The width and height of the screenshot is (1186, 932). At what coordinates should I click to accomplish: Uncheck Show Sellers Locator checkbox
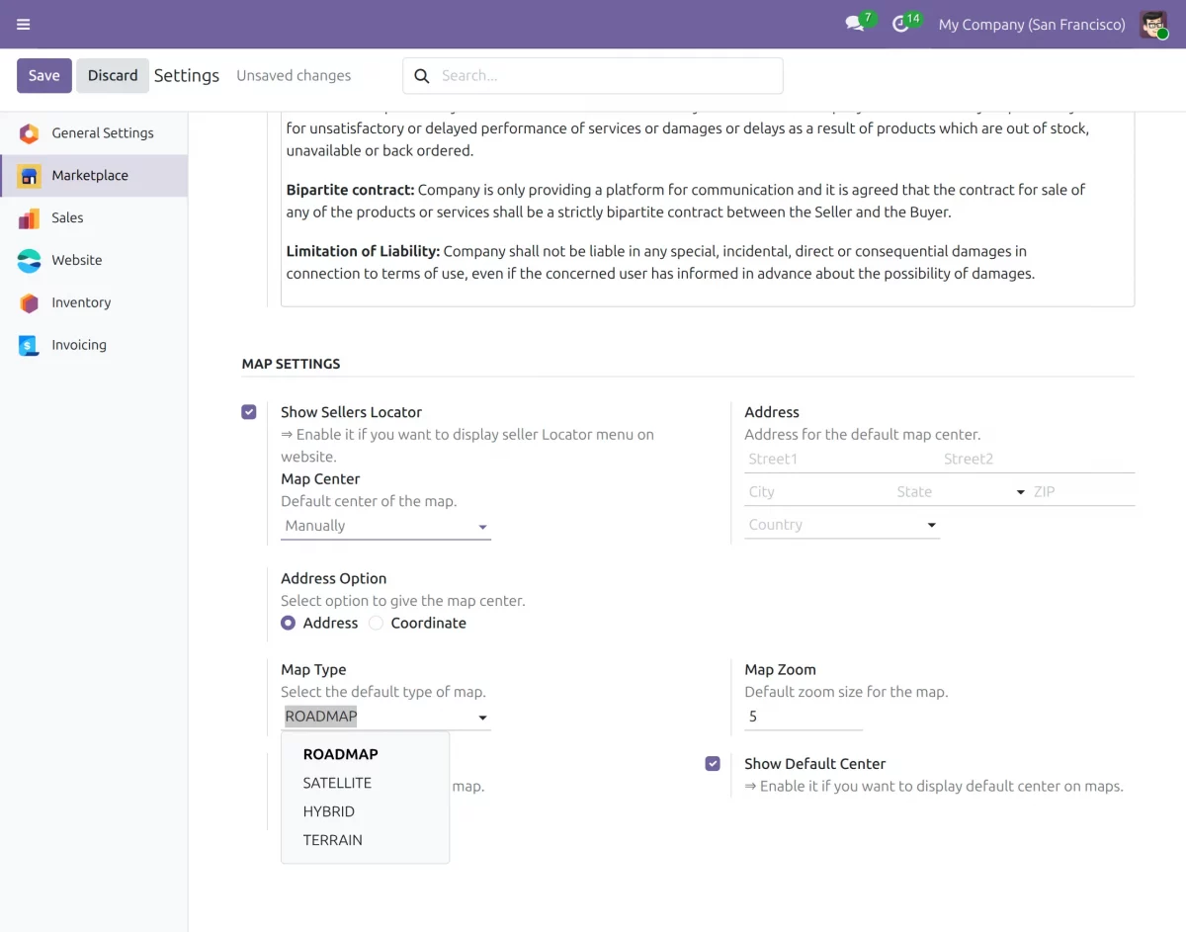pyautogui.click(x=249, y=412)
